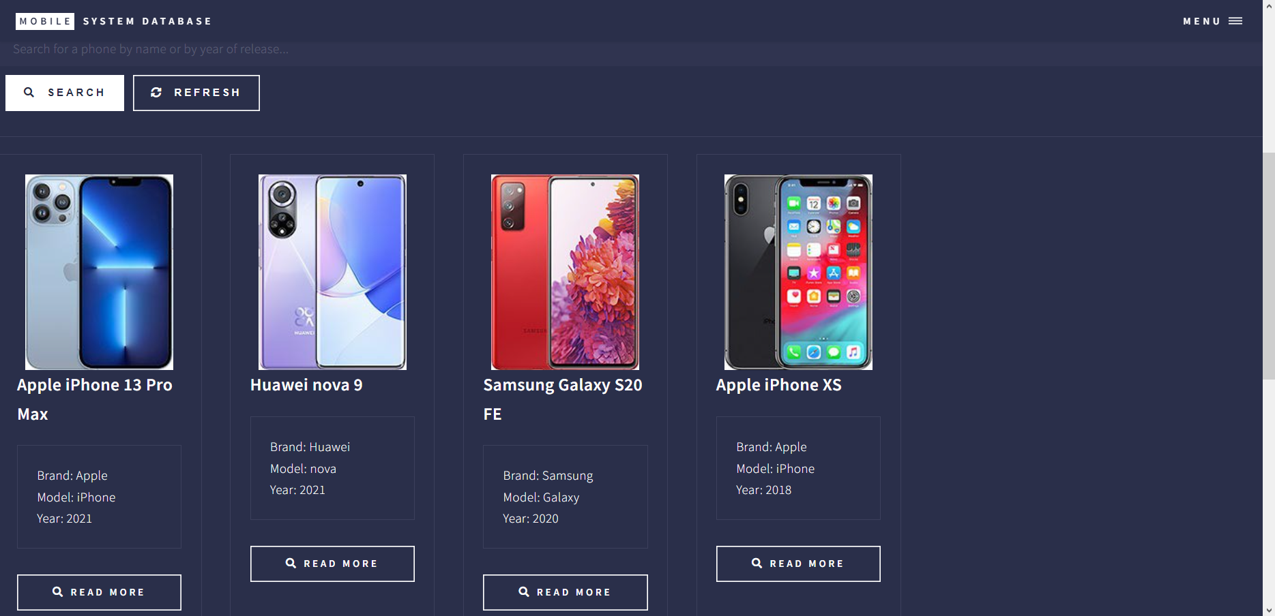Focus the phone search input field

pos(631,49)
